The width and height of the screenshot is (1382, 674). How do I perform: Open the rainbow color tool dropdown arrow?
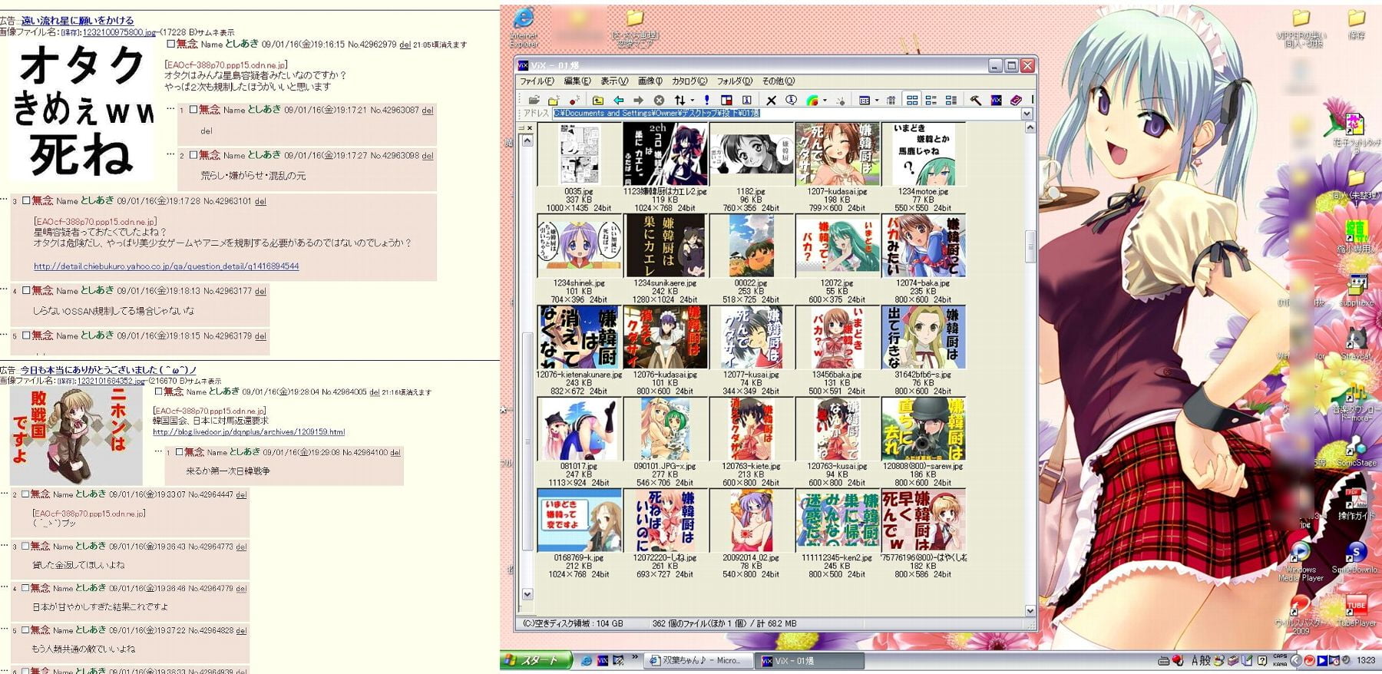pos(825,100)
